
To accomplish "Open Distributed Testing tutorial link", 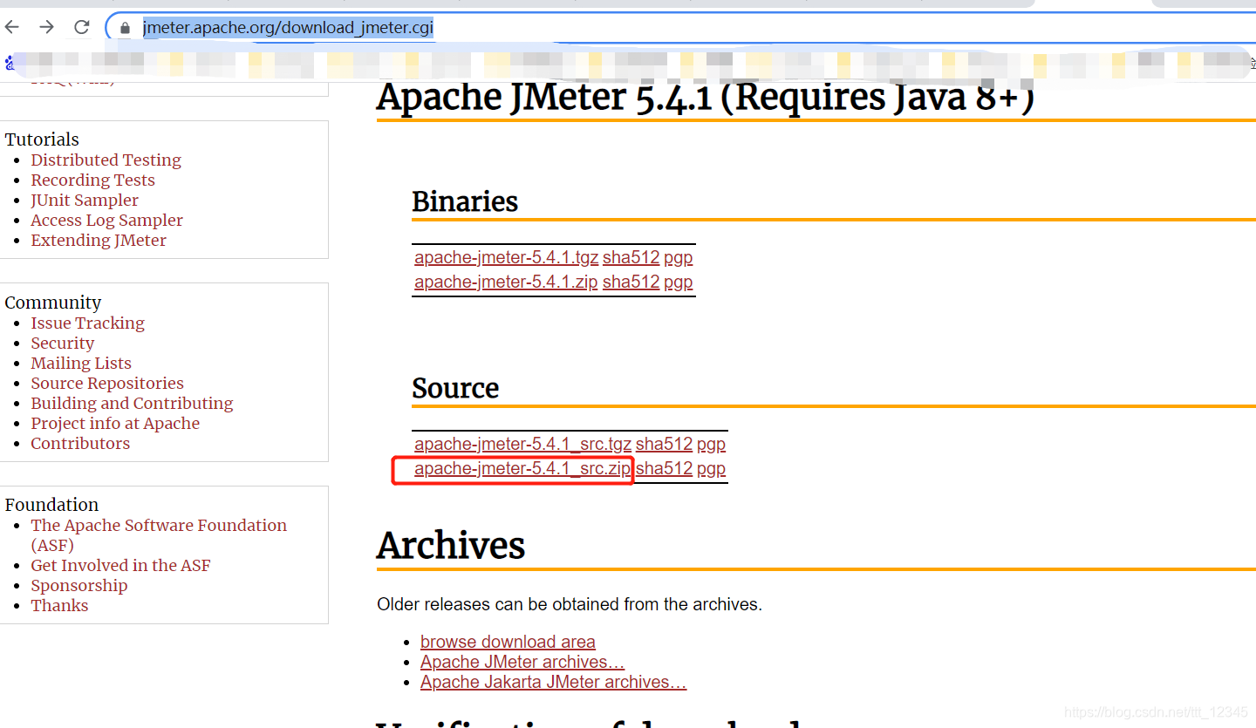I will pos(106,160).
